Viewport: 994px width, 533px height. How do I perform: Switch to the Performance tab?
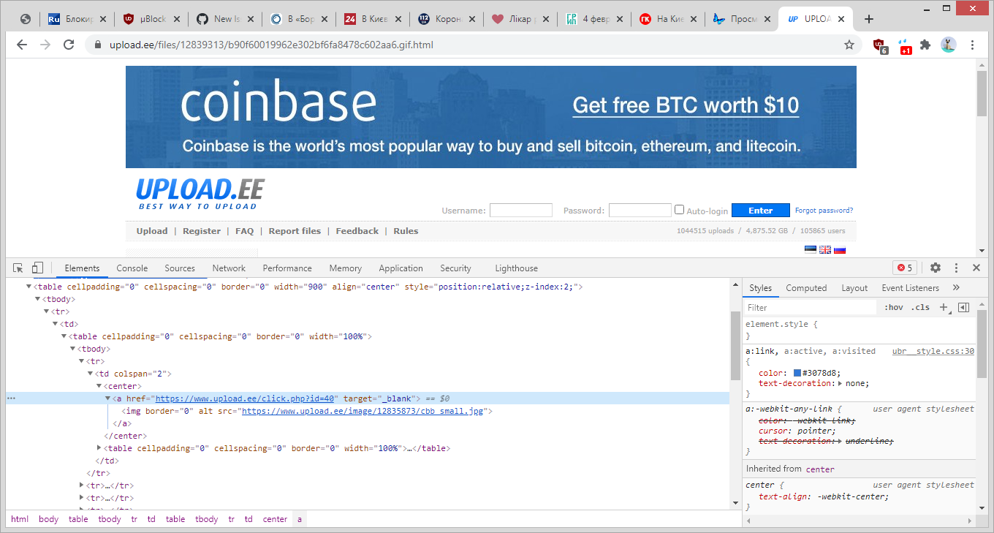pyautogui.click(x=287, y=268)
